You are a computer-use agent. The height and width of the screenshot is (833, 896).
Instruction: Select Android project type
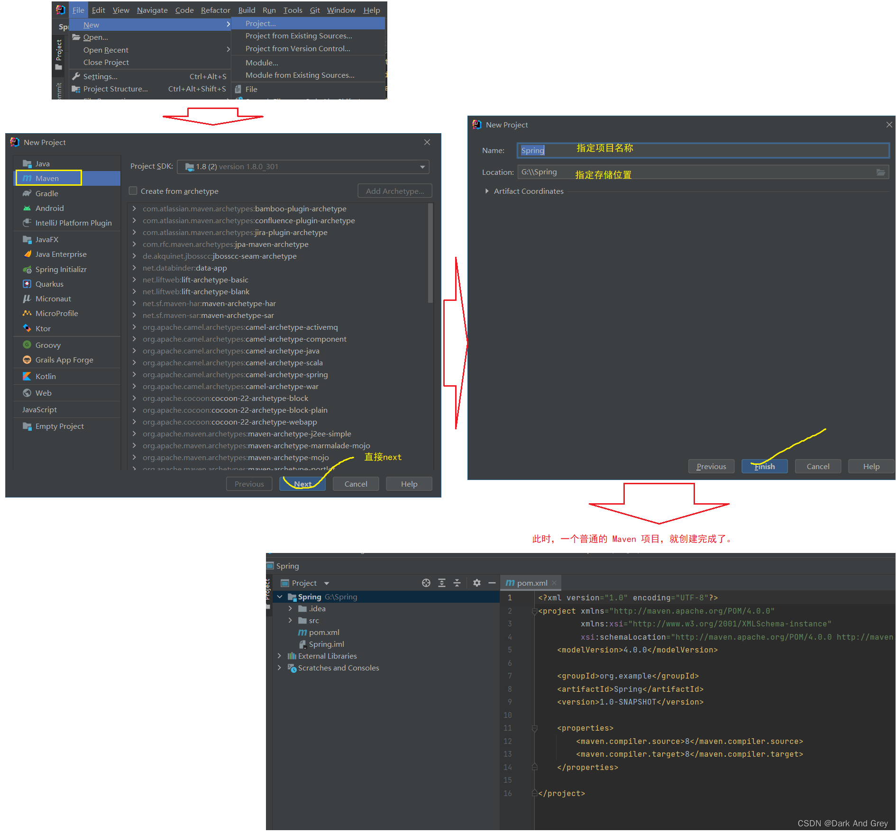[x=67, y=208]
